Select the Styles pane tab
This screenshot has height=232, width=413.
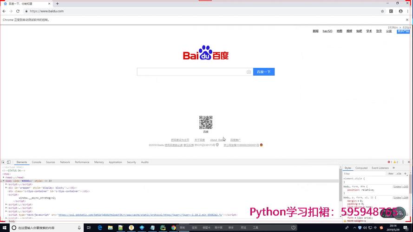coord(347,168)
